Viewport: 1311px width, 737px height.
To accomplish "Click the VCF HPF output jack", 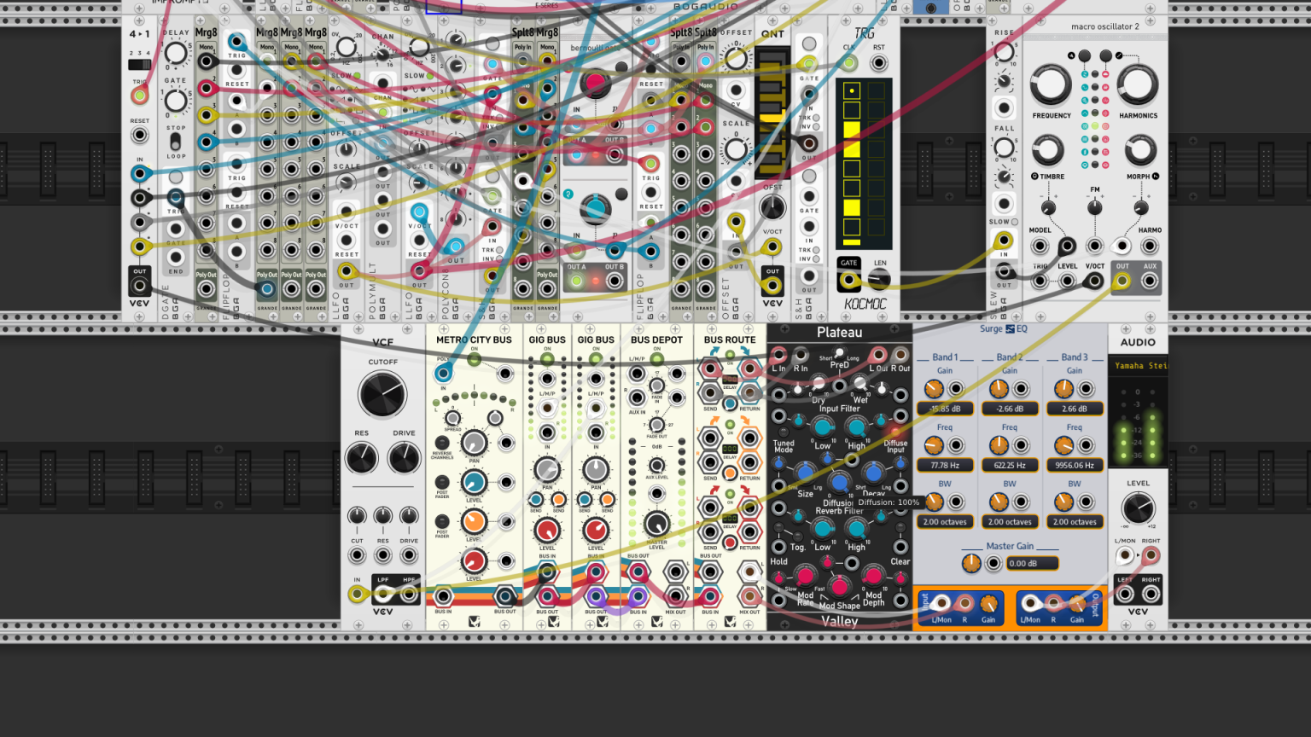I will click(x=410, y=594).
